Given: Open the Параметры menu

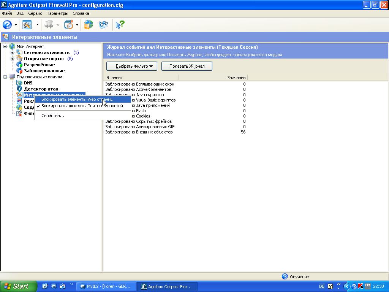Looking at the screenshot, I should (57, 13).
